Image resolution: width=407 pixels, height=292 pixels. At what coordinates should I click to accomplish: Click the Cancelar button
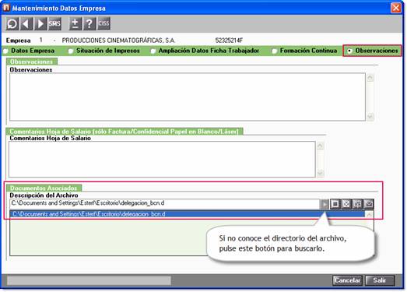tap(347, 280)
